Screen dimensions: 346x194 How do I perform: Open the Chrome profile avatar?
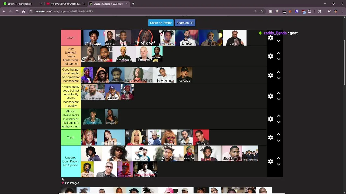pyautogui.click(x=335, y=11)
